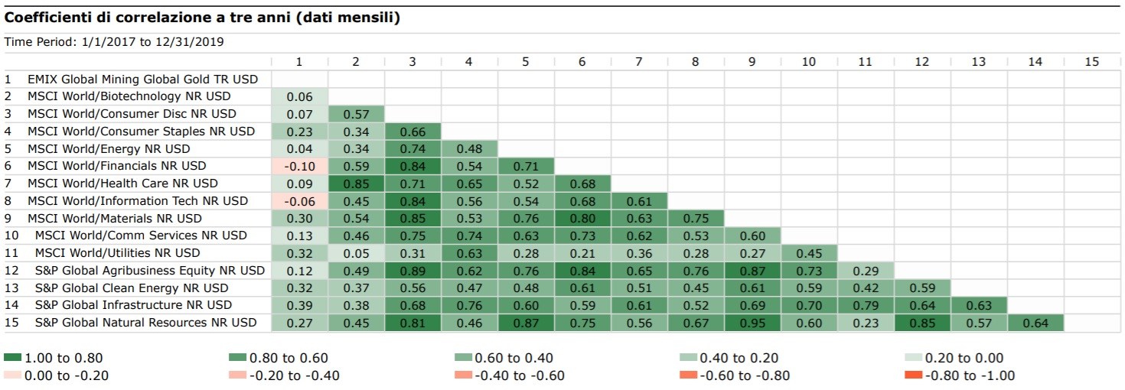Viewport: 1125px width, 390px height.
Task: Click the pink -0.10 cell
Action: [x=299, y=166]
